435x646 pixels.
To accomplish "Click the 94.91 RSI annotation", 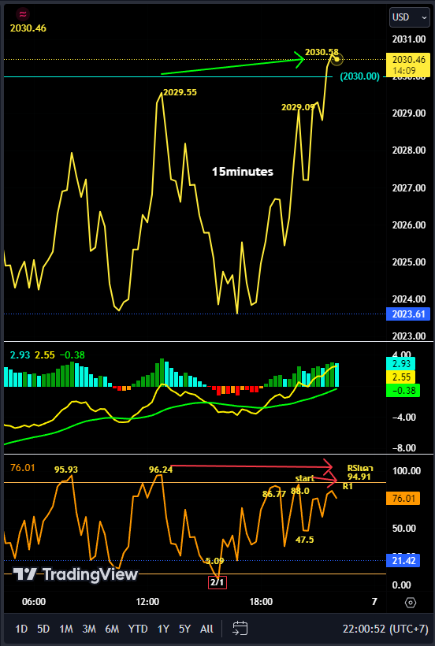I will 360,477.
